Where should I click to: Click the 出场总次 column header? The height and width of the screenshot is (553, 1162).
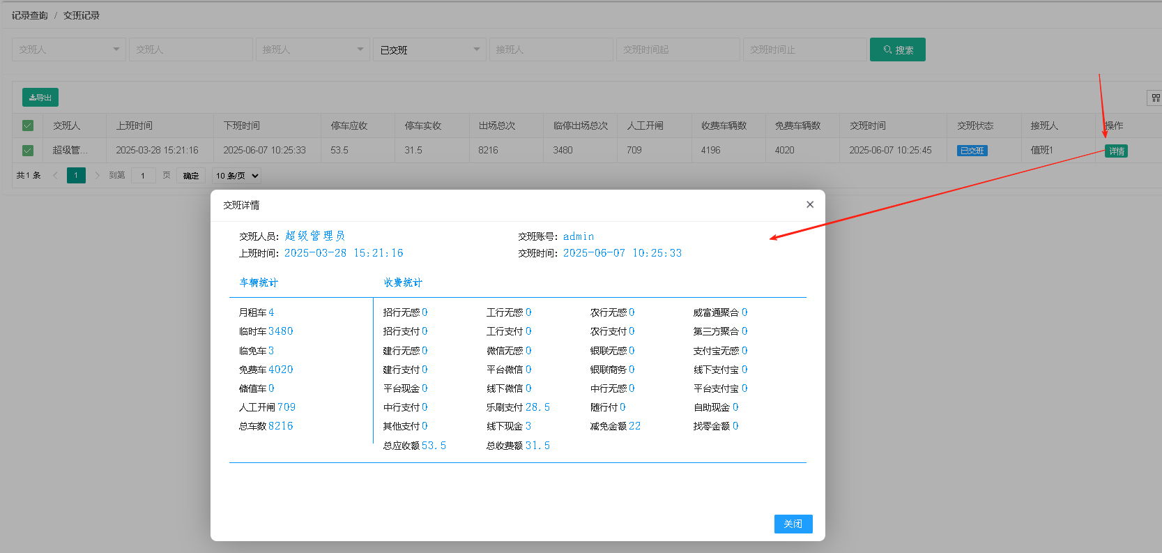[x=497, y=126]
